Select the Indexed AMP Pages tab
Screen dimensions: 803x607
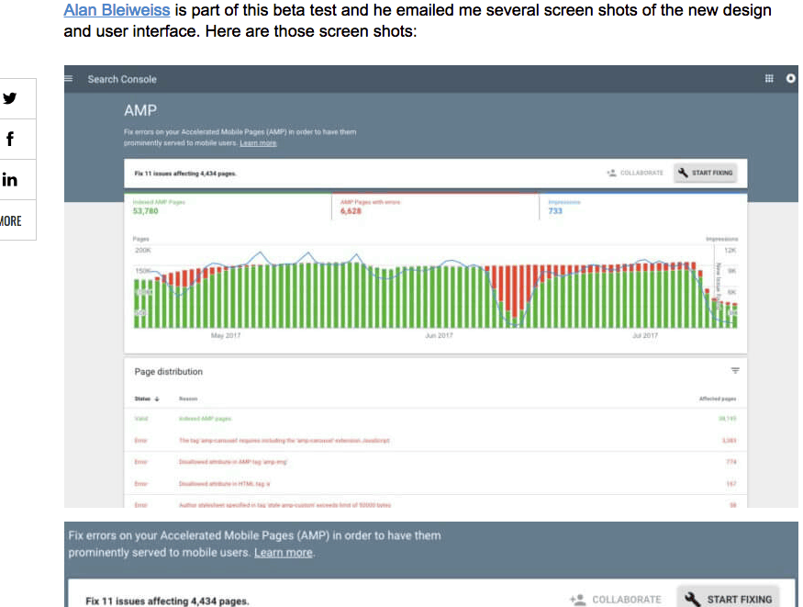click(x=226, y=207)
